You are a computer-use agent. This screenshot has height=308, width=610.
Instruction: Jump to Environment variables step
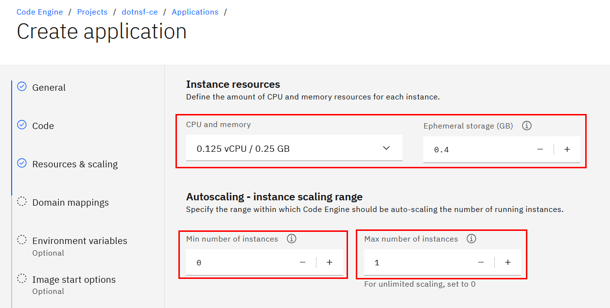pos(80,241)
